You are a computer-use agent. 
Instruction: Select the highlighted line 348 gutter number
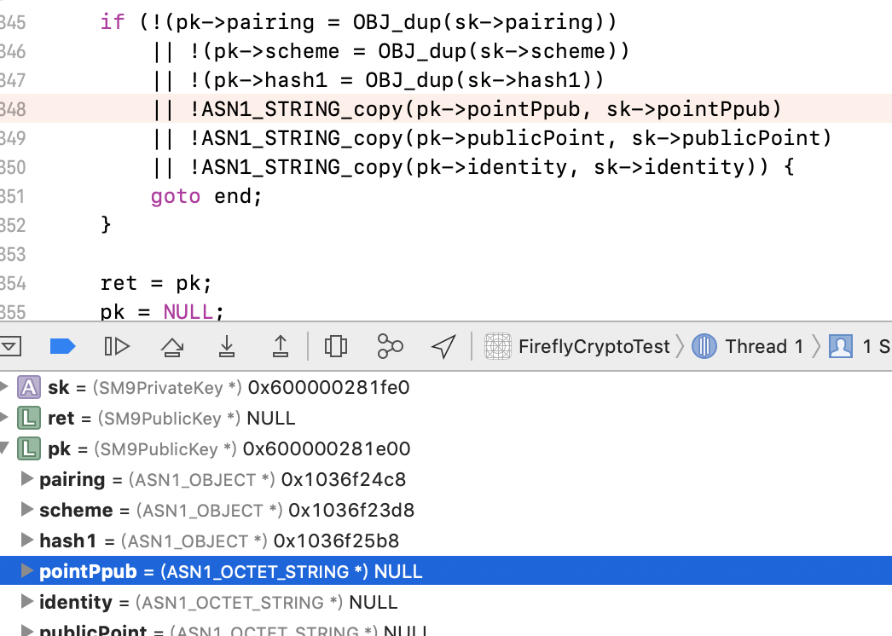click(11, 108)
